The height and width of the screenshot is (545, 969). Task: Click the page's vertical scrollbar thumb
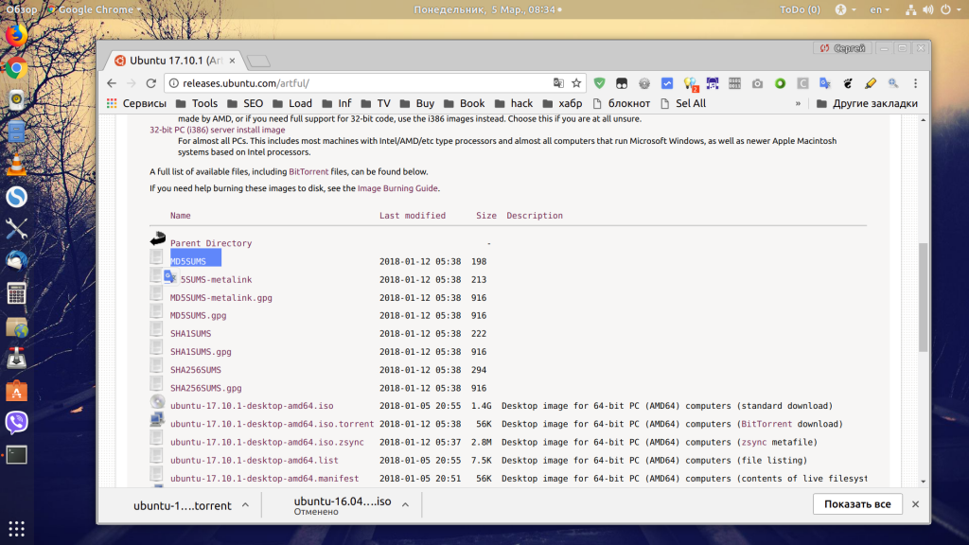tap(924, 298)
